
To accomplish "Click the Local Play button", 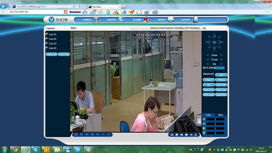I will click(64, 54).
